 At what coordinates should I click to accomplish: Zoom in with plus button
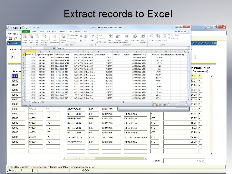coord(186,105)
